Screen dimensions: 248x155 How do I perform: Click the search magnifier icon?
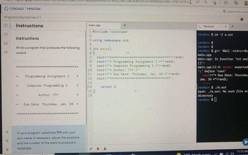point(224,11)
